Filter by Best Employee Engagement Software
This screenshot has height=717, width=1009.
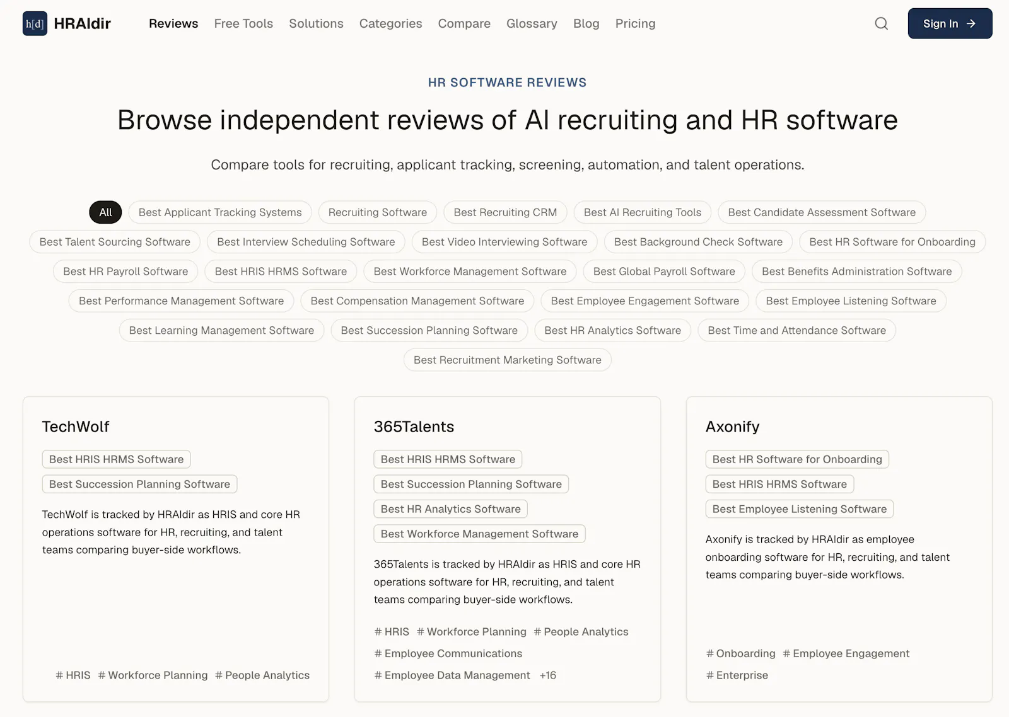(645, 301)
